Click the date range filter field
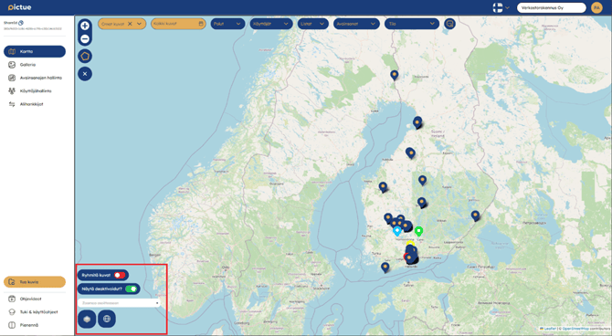The image size is (612, 336). pos(178,24)
